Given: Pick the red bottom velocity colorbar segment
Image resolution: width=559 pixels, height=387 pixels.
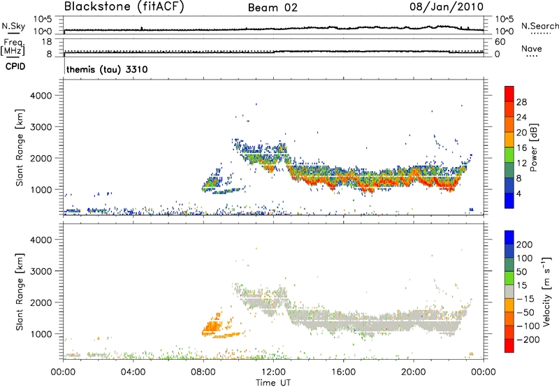Looking at the screenshot, I should [x=509, y=346].
